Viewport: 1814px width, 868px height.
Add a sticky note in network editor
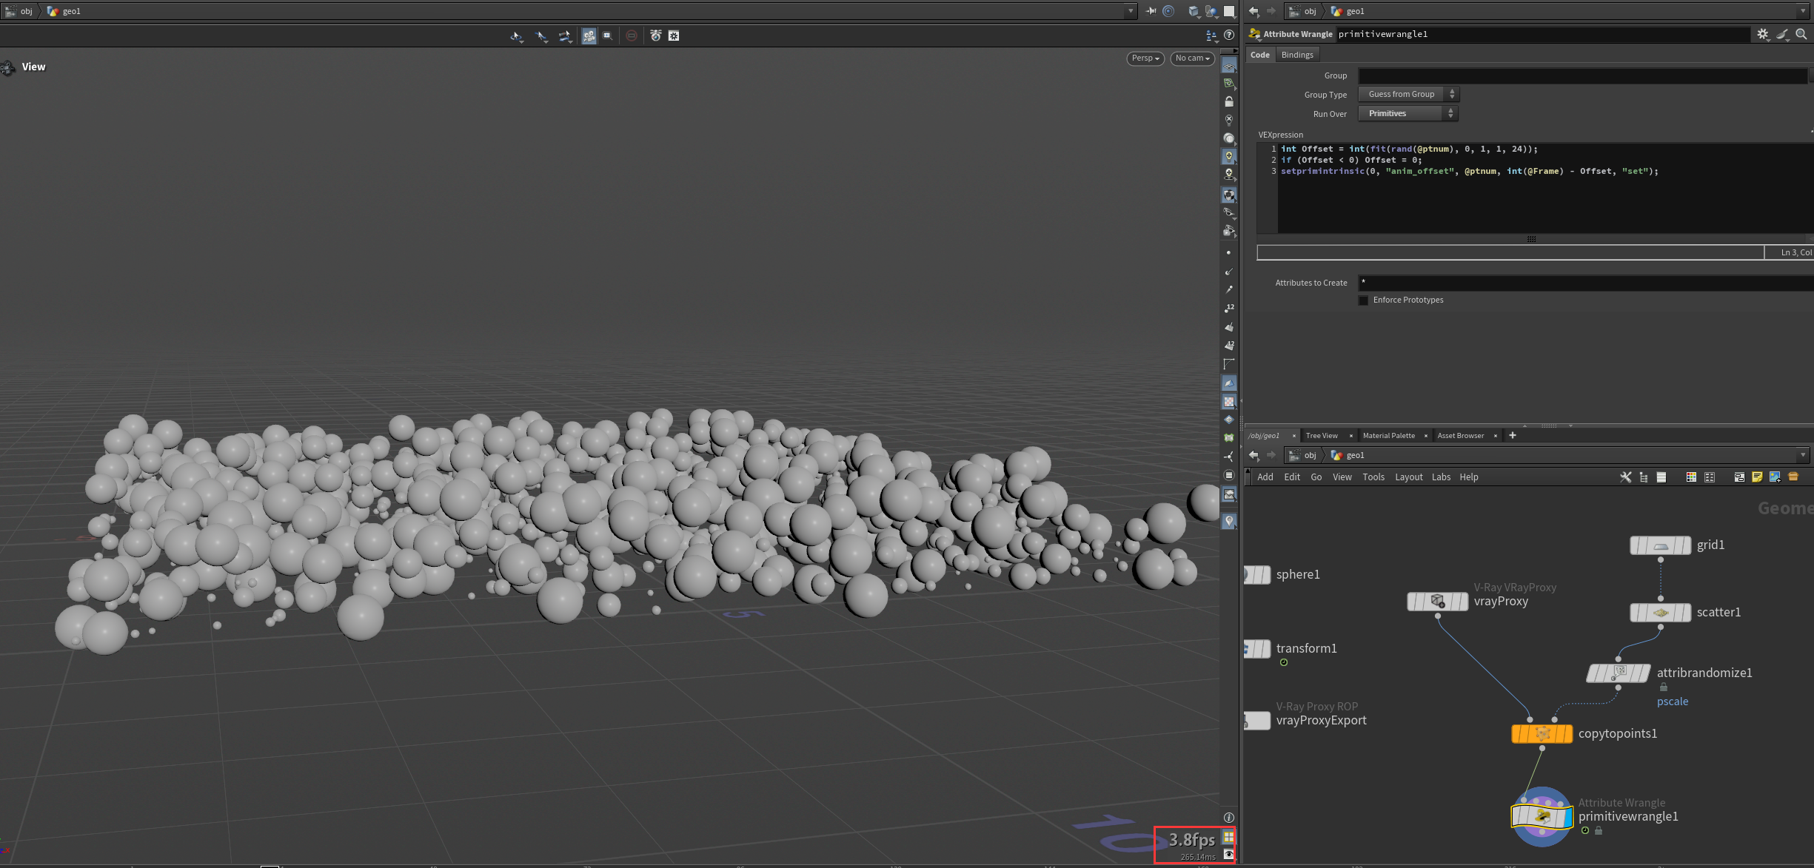(1757, 477)
